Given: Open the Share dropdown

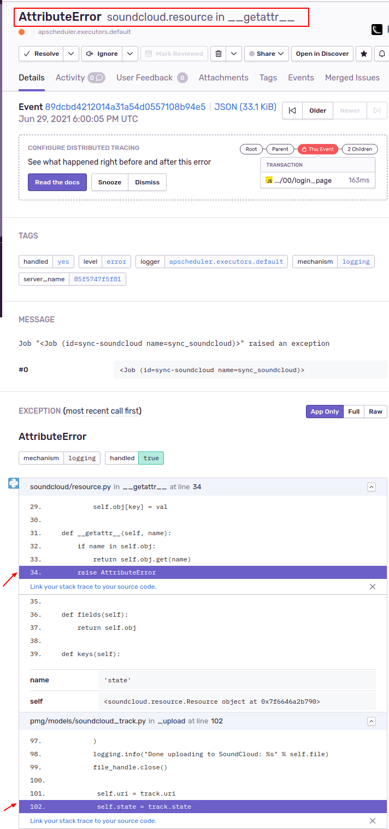Looking at the screenshot, I should (x=267, y=54).
